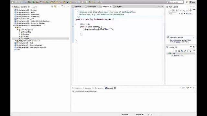This screenshot has width=207, height=116.
Task: Close the Connect Mylyn panel
Action: 193,37
